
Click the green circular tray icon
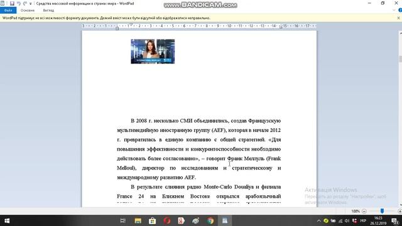(x=326, y=220)
